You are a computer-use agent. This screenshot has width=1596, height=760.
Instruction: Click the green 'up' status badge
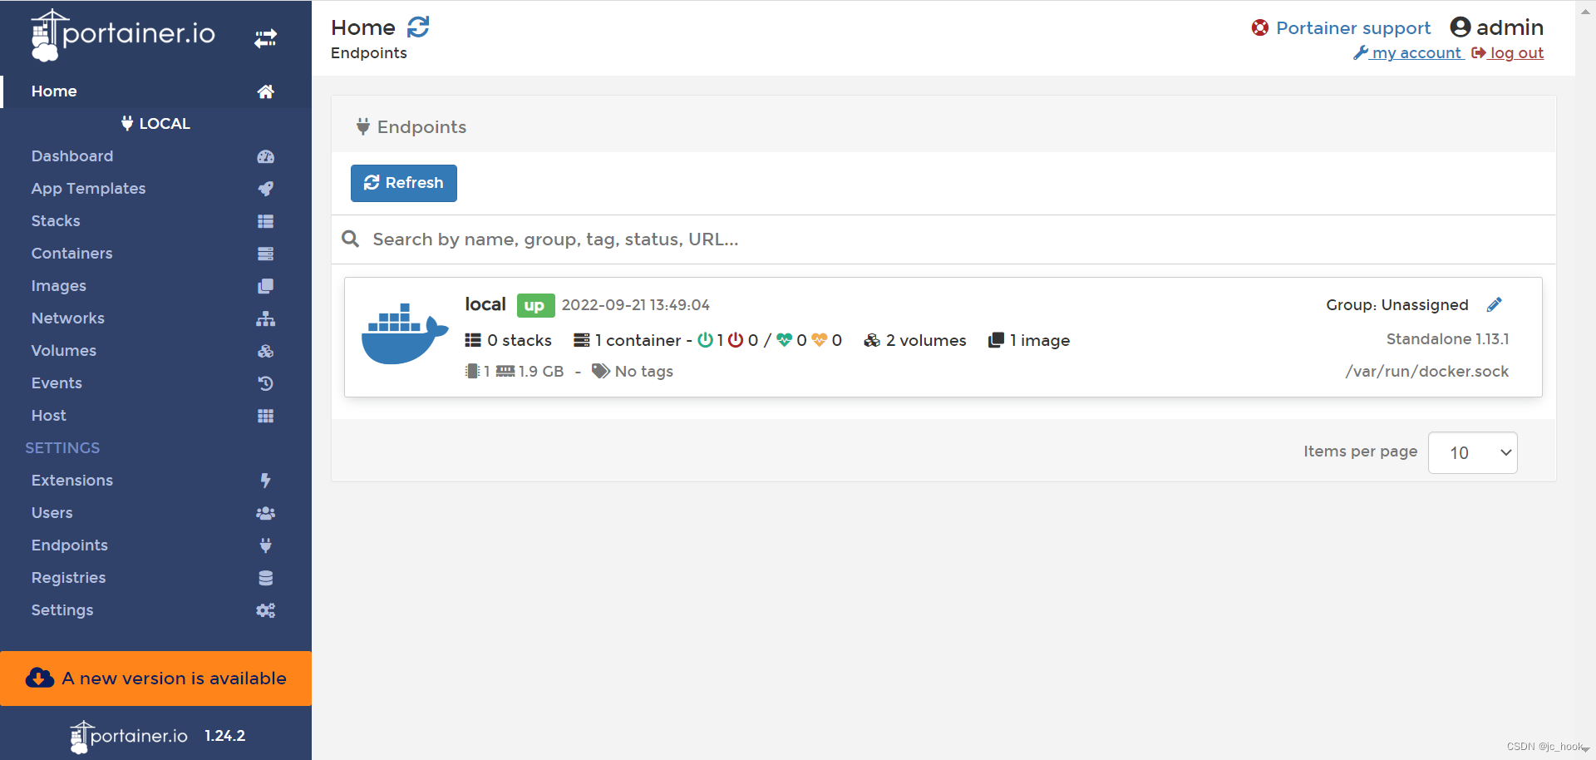[535, 305]
